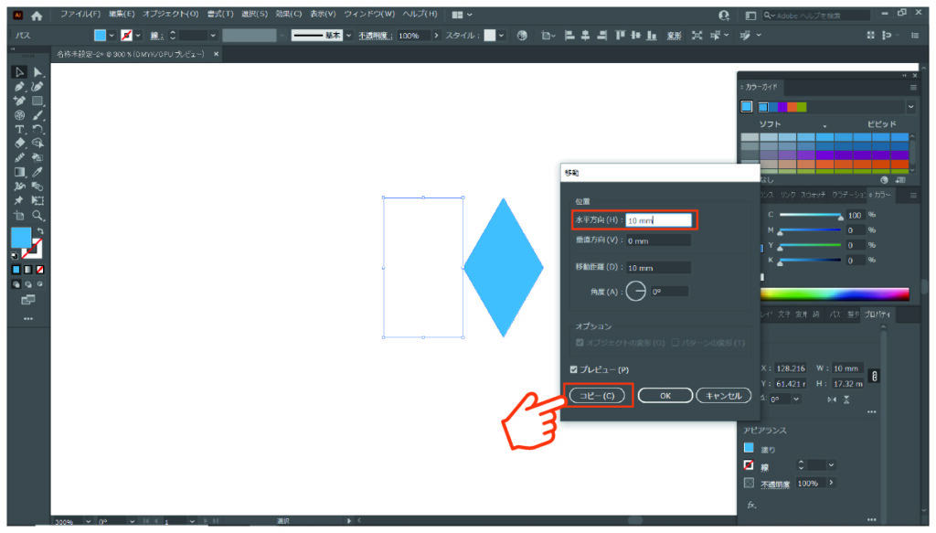Go to Home screen icon

pyautogui.click(x=37, y=16)
